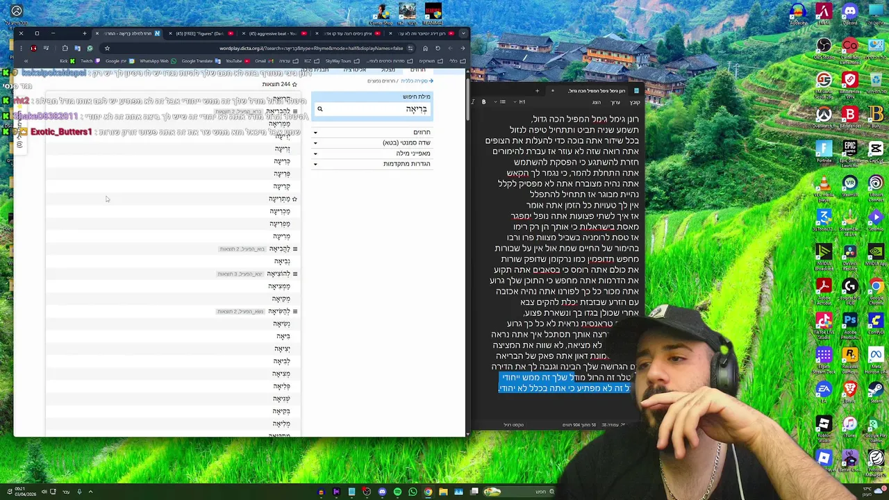The width and height of the screenshot is (889, 500).
Task: Open the Recycle Bin on desktop
Action: (876, 80)
